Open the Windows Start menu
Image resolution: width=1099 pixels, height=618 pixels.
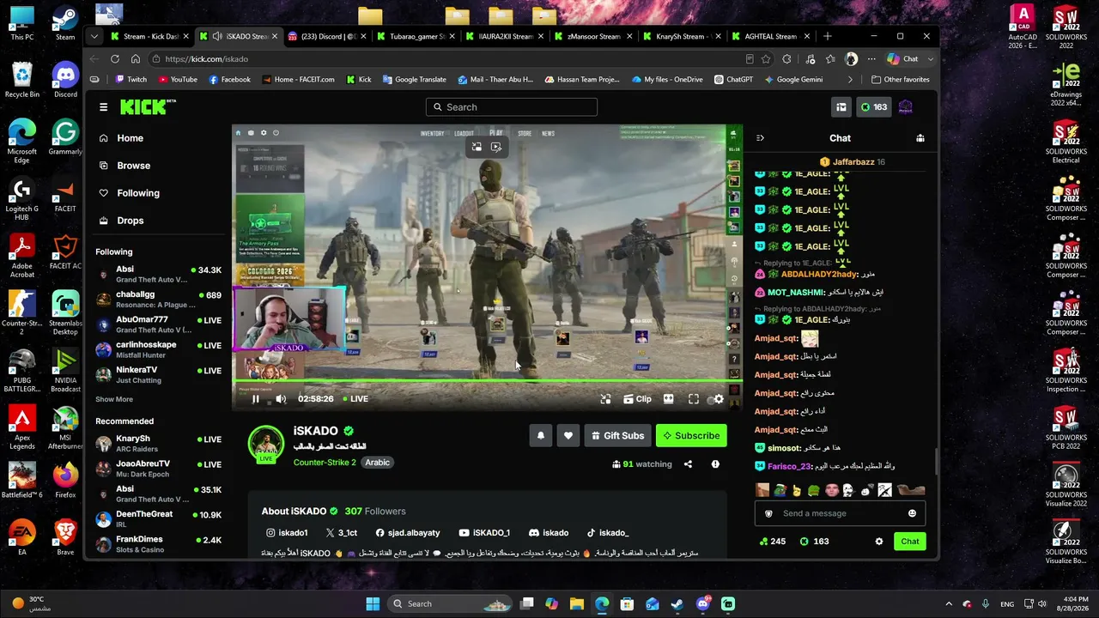[373, 603]
